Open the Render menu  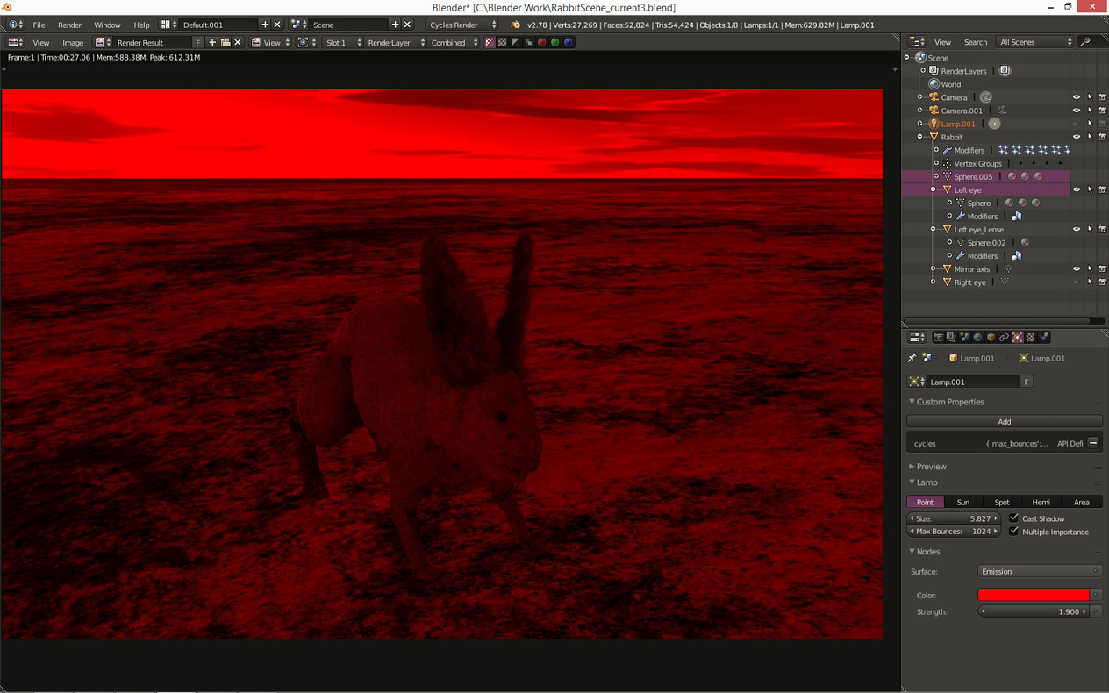point(69,25)
